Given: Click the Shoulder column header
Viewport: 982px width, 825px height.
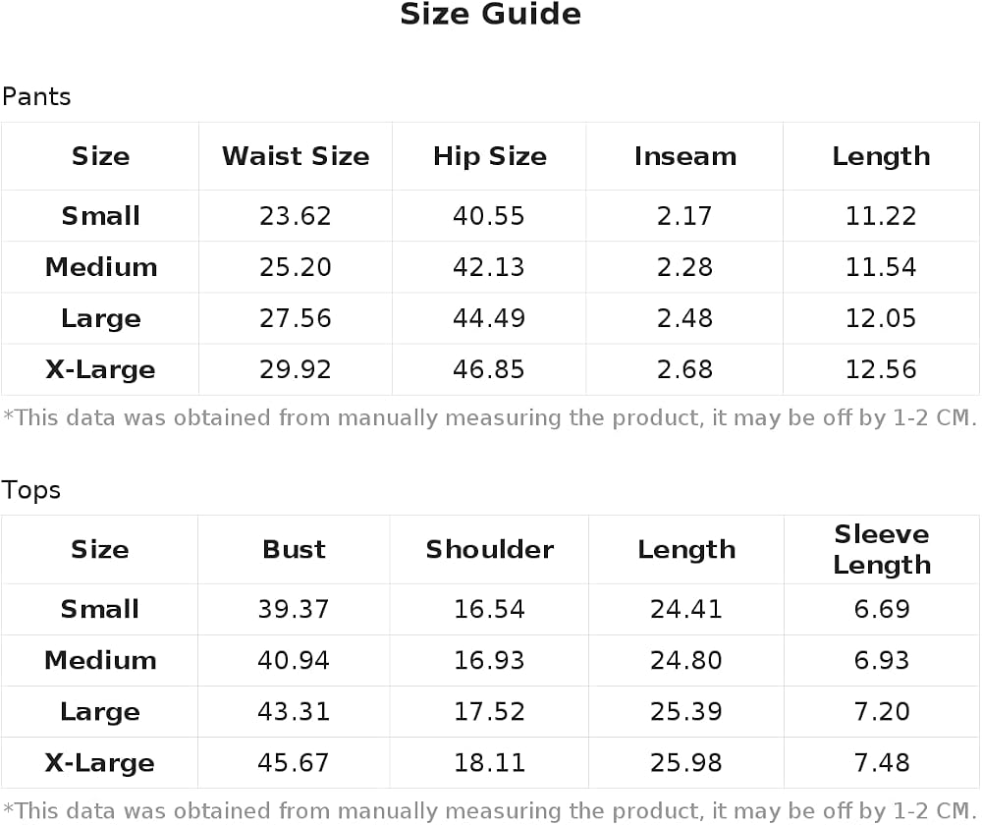Looking at the screenshot, I should pos(490,549).
